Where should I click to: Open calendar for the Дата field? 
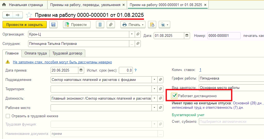point(187,36)
